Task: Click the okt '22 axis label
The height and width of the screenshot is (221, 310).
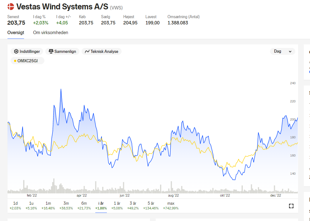Action: coord(225,195)
